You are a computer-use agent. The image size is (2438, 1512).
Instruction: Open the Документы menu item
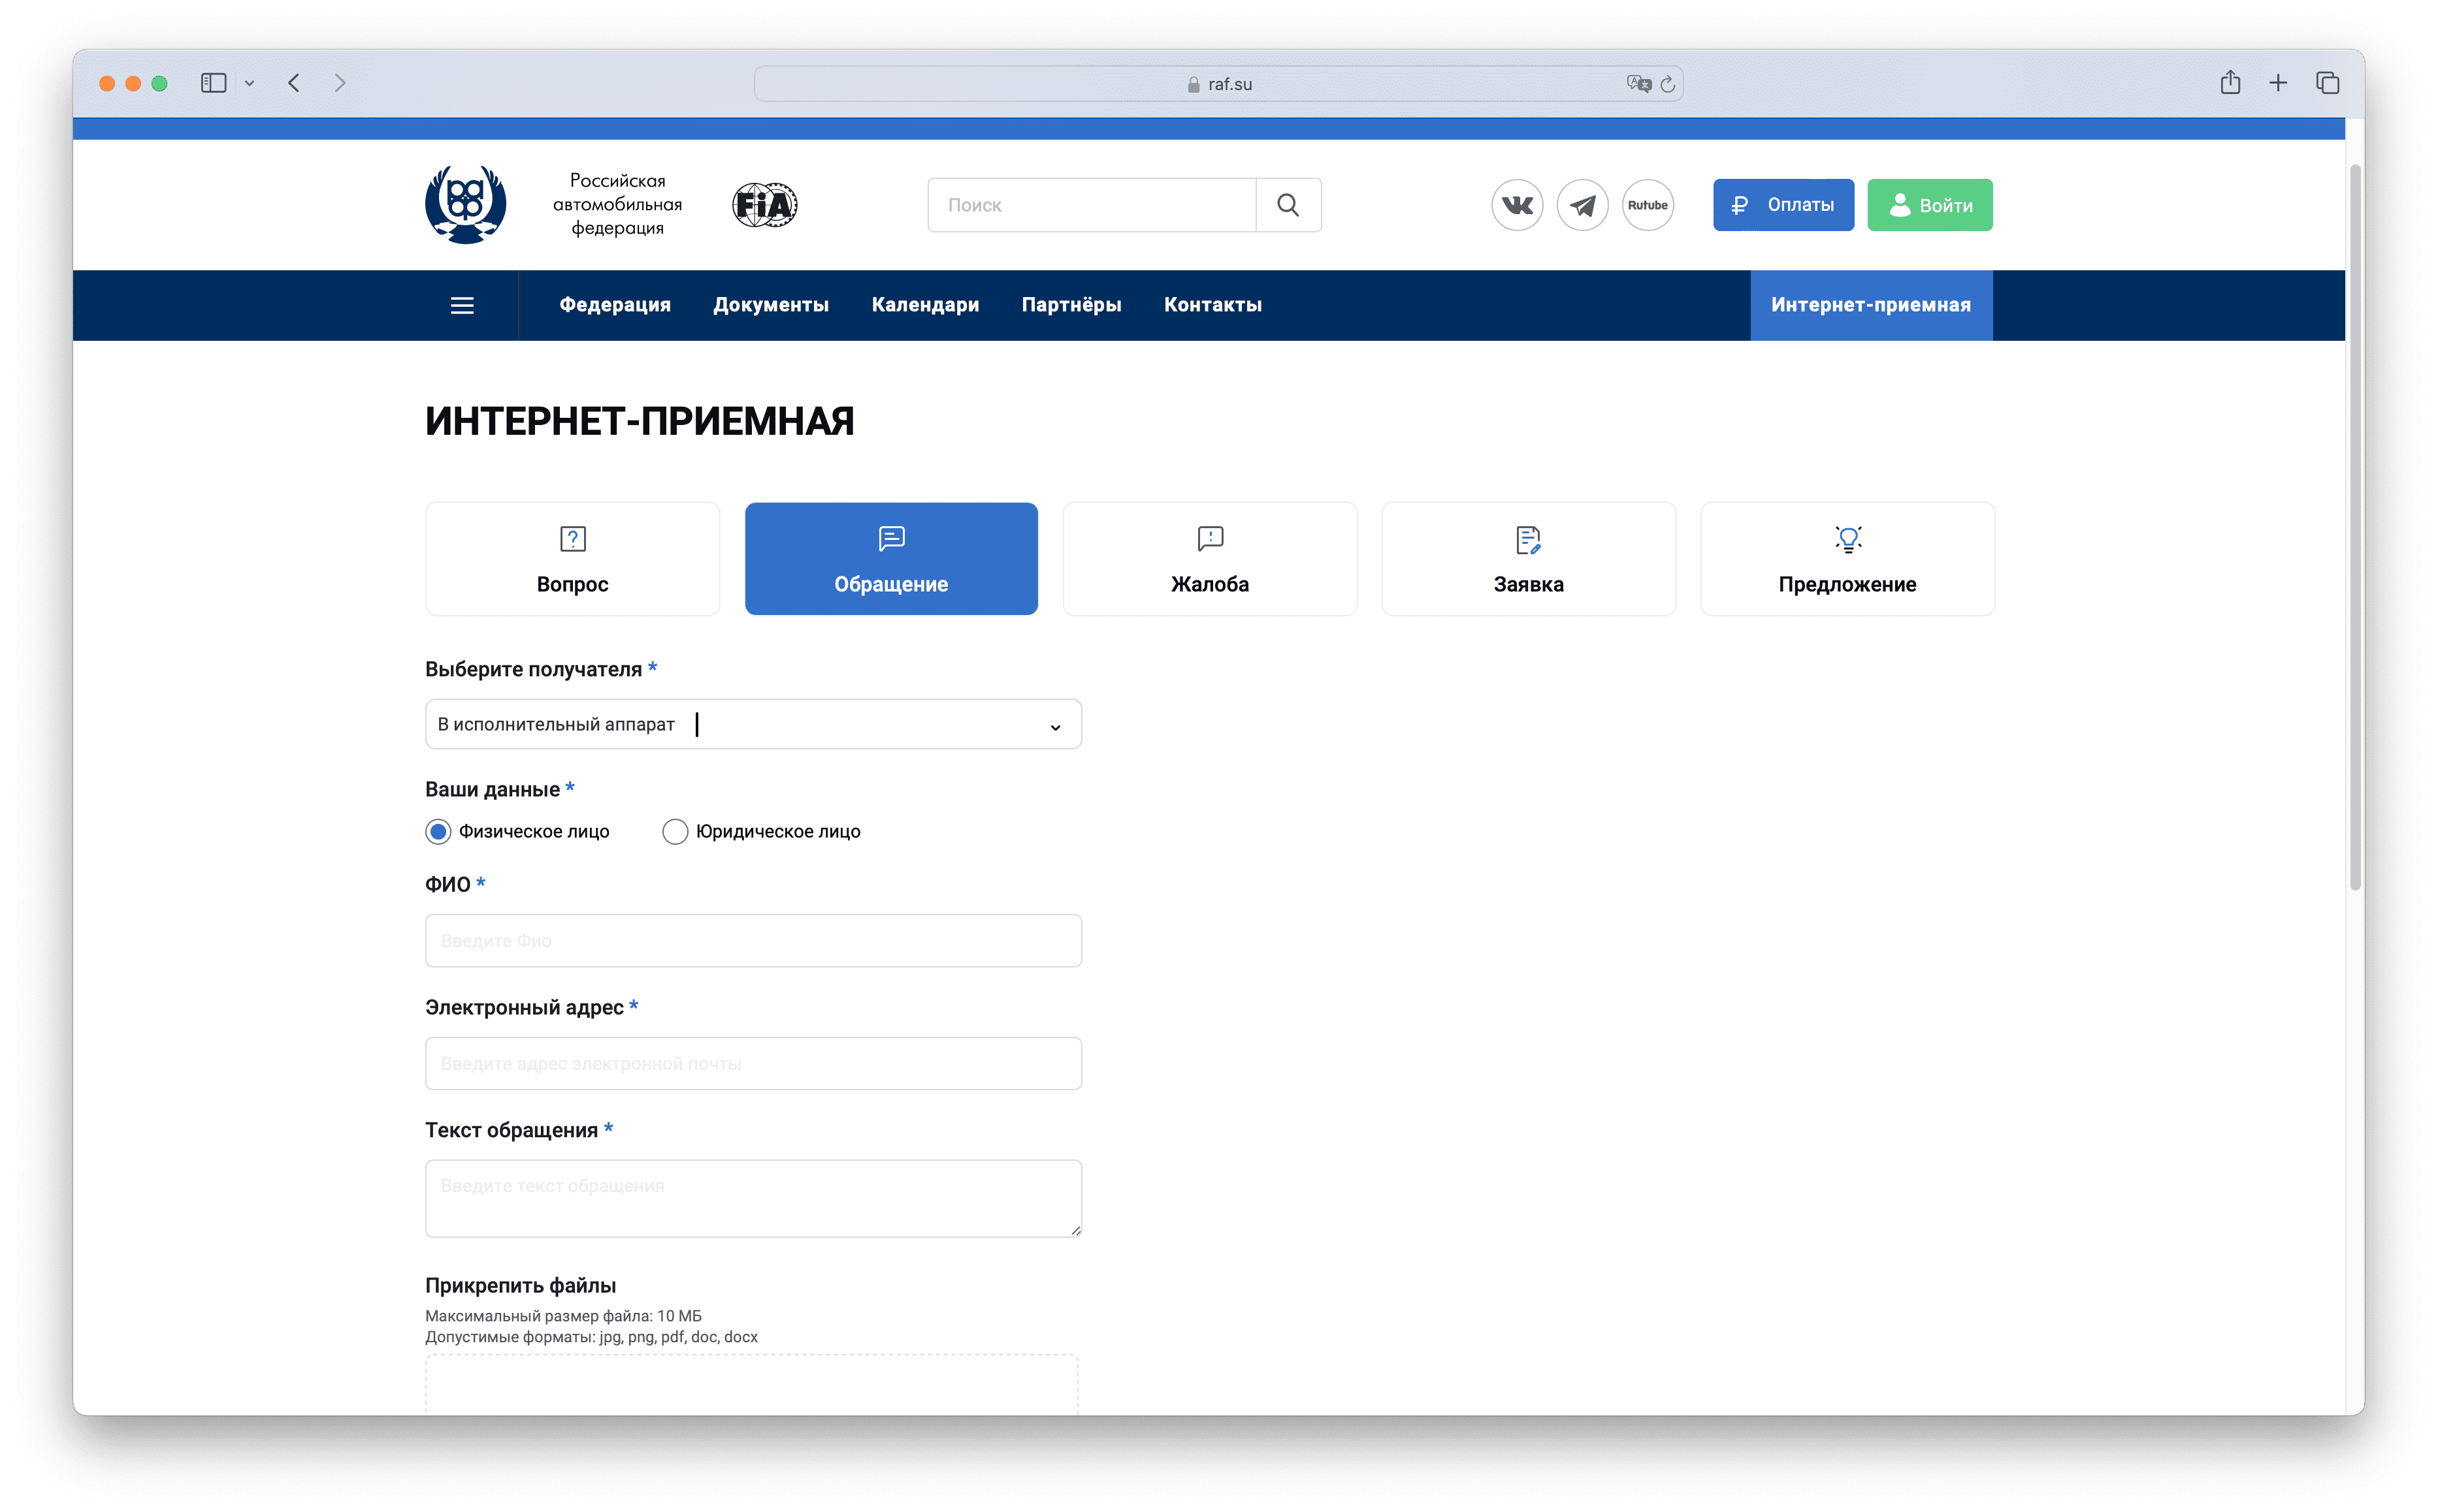[x=770, y=305]
